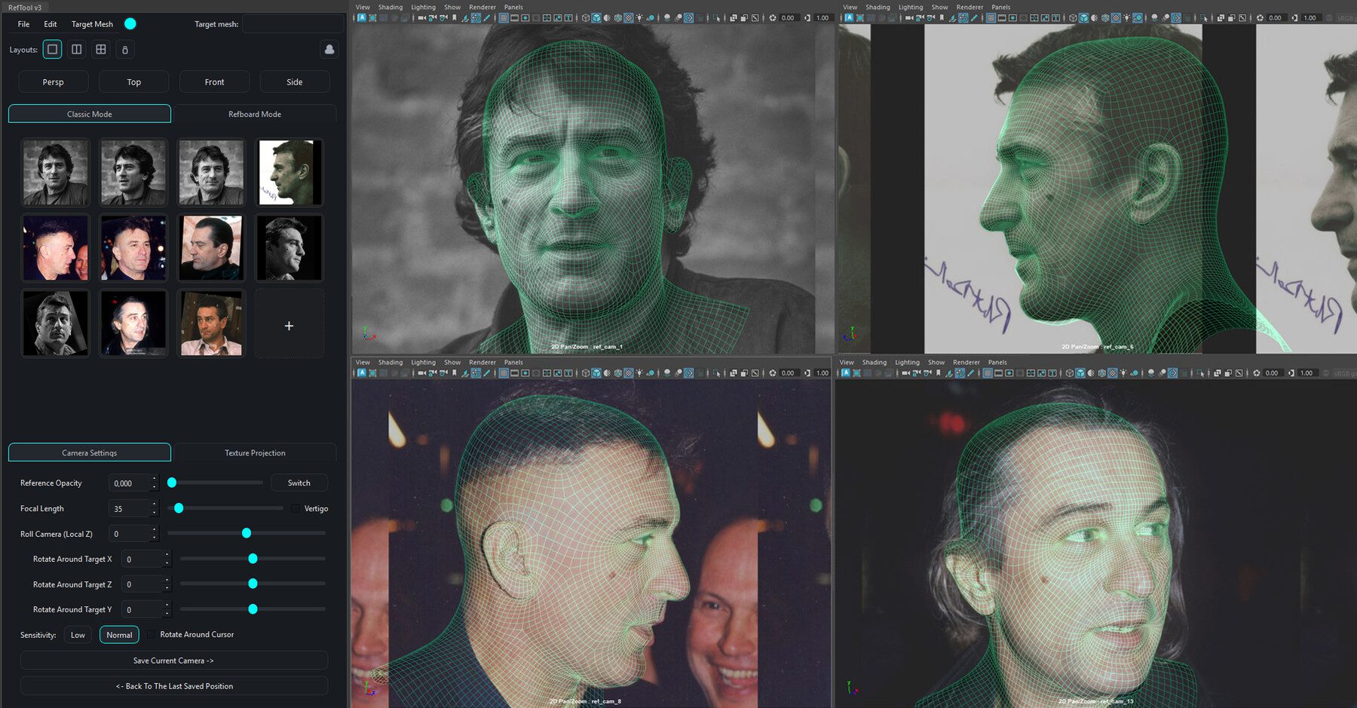Click the cyan Target Mesh indicator dot

pyautogui.click(x=130, y=24)
